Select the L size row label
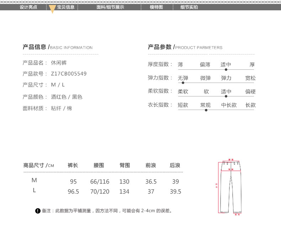This screenshot has width=281, height=231. click(x=34, y=190)
